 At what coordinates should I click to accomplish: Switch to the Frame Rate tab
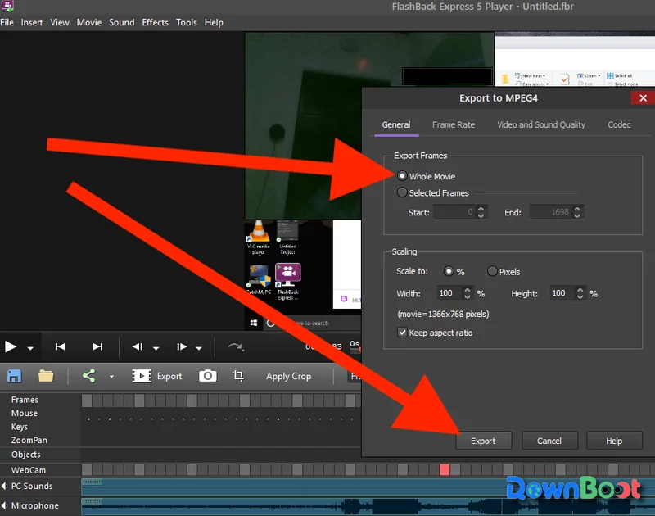454,125
